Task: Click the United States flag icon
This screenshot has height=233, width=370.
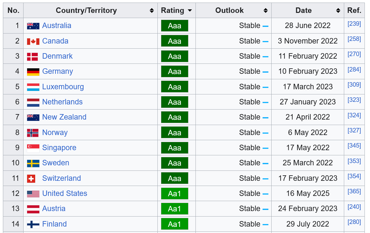Action: [33, 194]
